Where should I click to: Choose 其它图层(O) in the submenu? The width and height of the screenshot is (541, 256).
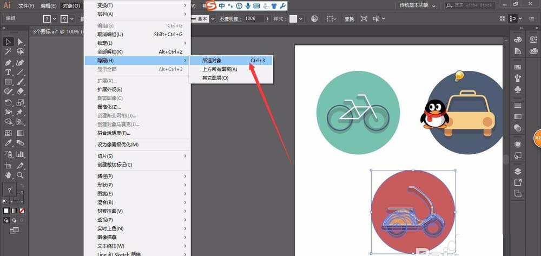click(231, 78)
